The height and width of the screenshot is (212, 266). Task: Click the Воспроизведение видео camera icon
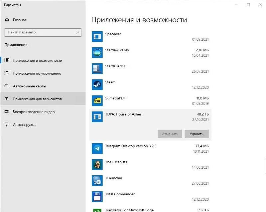click(7, 112)
